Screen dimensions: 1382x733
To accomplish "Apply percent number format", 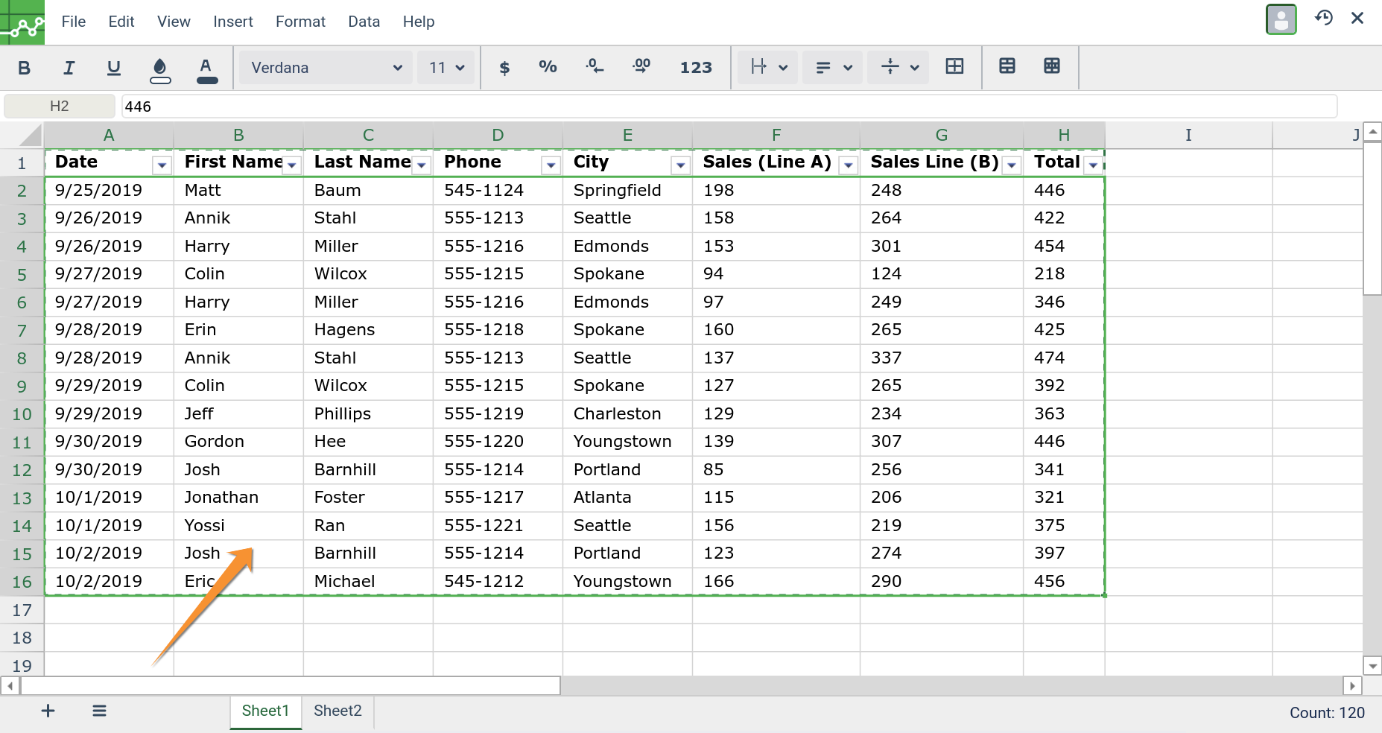I will point(548,68).
